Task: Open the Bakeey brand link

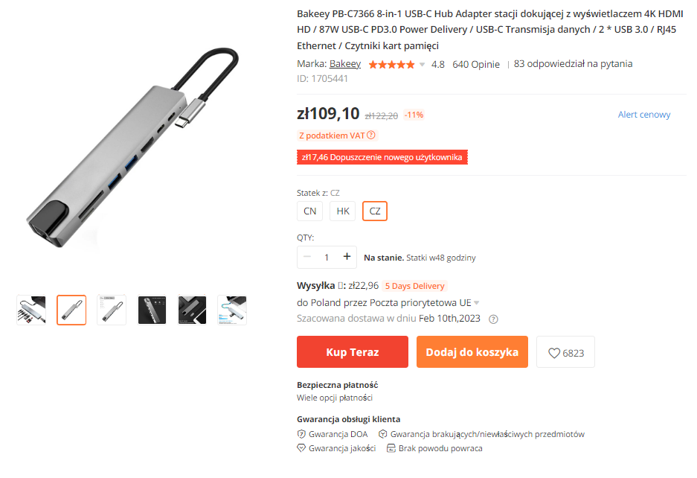Action: coord(345,63)
